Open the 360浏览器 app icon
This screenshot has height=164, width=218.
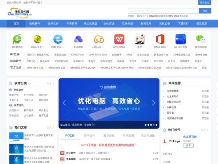pyautogui.click(x=17, y=39)
